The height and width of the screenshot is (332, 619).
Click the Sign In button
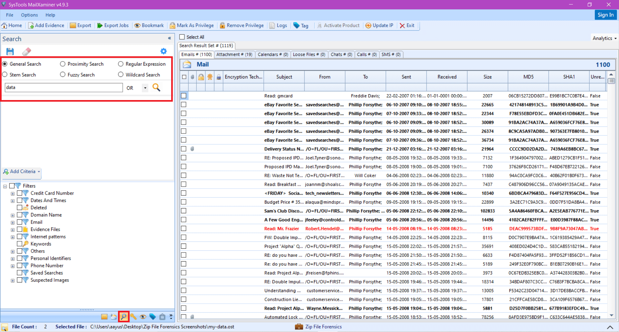coord(605,15)
